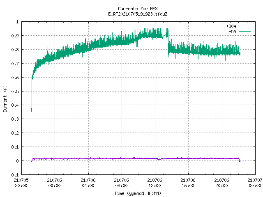Viewport: 263px width, 197px height.
Task: Click the y-axis label "Current (A)"
Action: 5,98
